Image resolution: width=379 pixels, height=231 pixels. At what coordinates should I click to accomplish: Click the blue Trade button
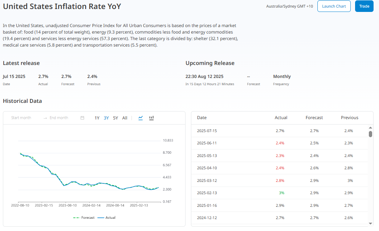click(364, 6)
